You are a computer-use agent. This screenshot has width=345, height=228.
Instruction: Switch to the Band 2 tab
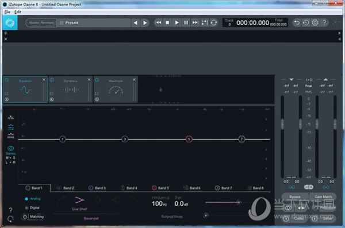pyautogui.click(x=66, y=188)
